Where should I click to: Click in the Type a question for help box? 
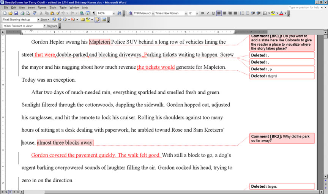point(304,7)
